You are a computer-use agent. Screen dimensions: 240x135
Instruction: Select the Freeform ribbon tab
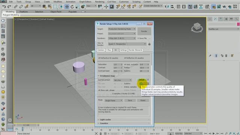coord(24,12)
